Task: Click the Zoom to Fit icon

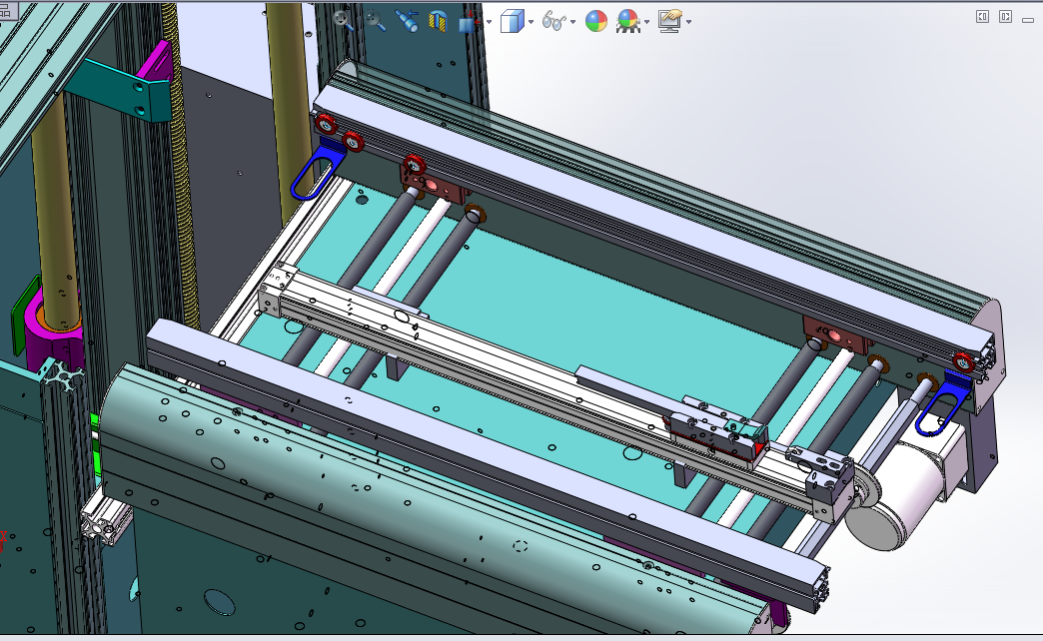Action: pyautogui.click(x=344, y=21)
